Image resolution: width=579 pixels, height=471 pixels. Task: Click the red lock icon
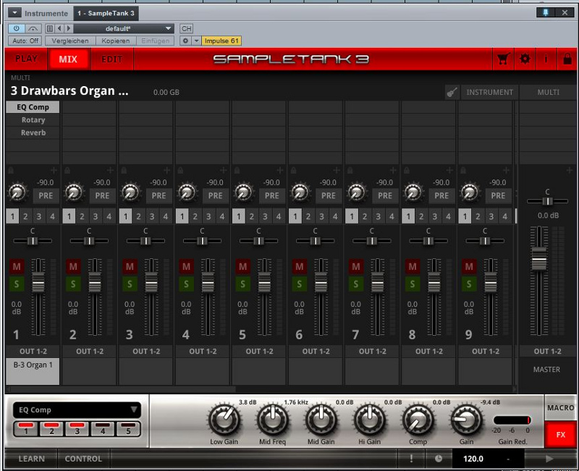pyautogui.click(x=567, y=59)
